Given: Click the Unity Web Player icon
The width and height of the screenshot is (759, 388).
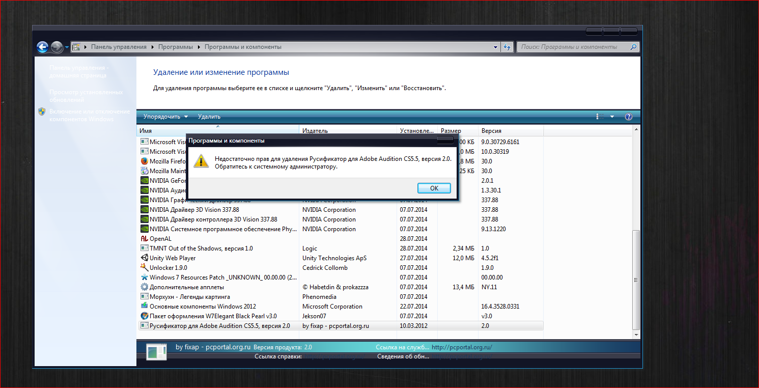Looking at the screenshot, I should tap(145, 258).
